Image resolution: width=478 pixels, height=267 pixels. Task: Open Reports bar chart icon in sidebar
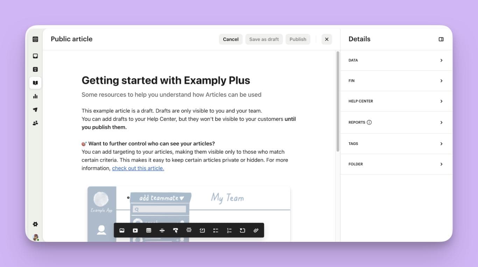click(x=35, y=96)
